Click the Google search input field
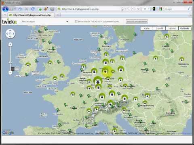Viewport: 194px width, 145px height. [175, 9]
